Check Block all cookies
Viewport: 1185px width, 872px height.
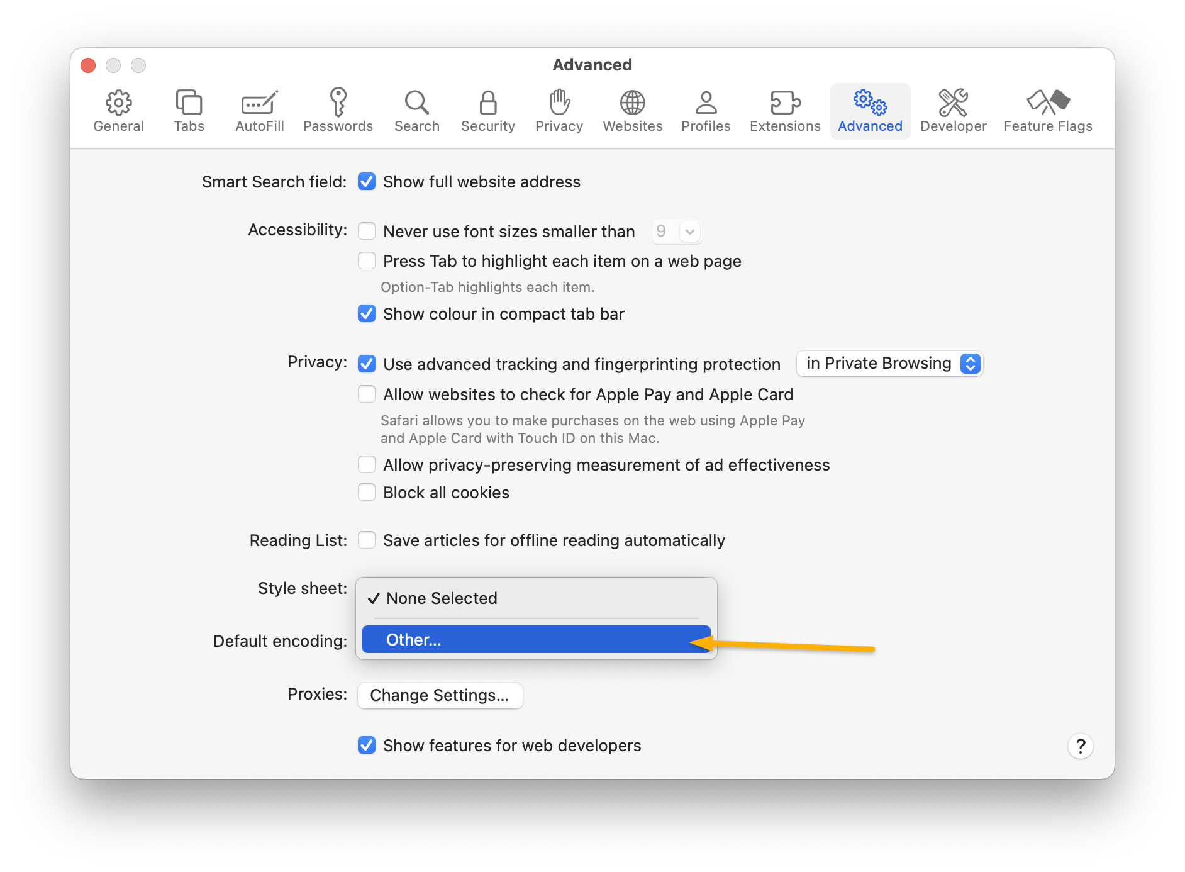[367, 492]
